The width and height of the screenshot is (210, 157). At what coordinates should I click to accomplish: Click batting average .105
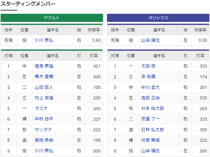[96, 87]
